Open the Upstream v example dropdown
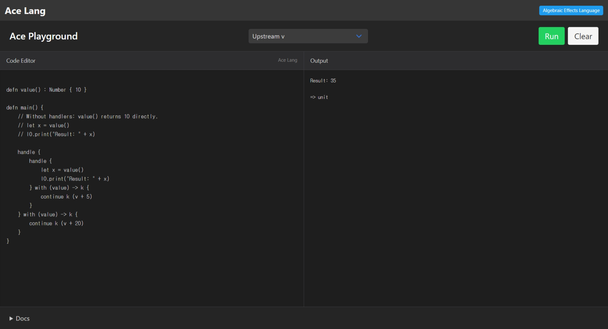608x329 pixels. pos(308,36)
